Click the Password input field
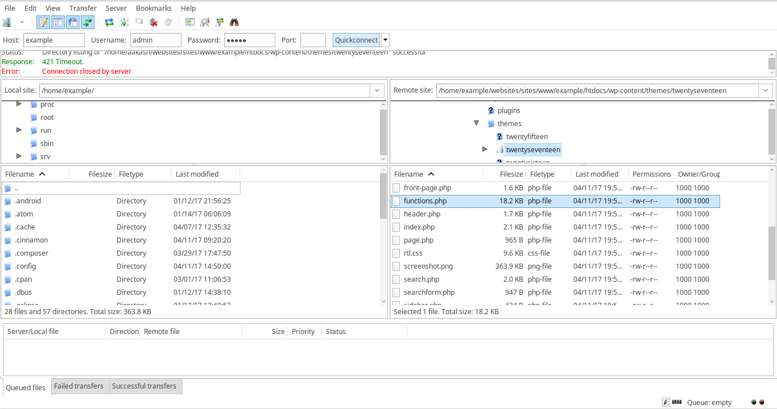Viewport: 777px width, 409px height. pos(249,40)
